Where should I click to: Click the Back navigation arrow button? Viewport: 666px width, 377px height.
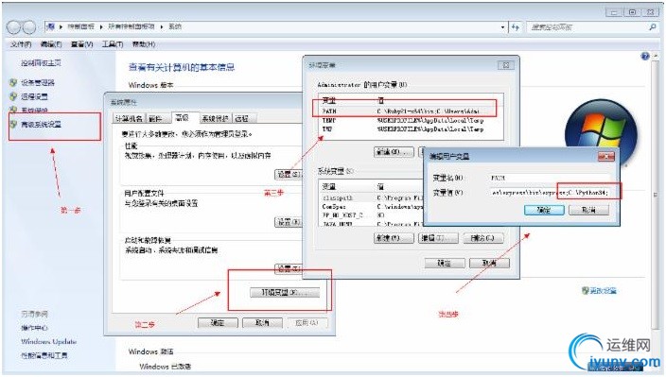(x=13, y=27)
